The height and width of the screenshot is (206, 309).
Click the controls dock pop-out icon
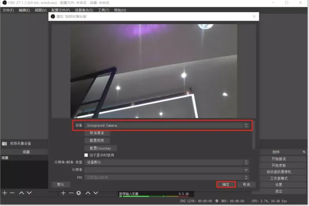(304, 152)
